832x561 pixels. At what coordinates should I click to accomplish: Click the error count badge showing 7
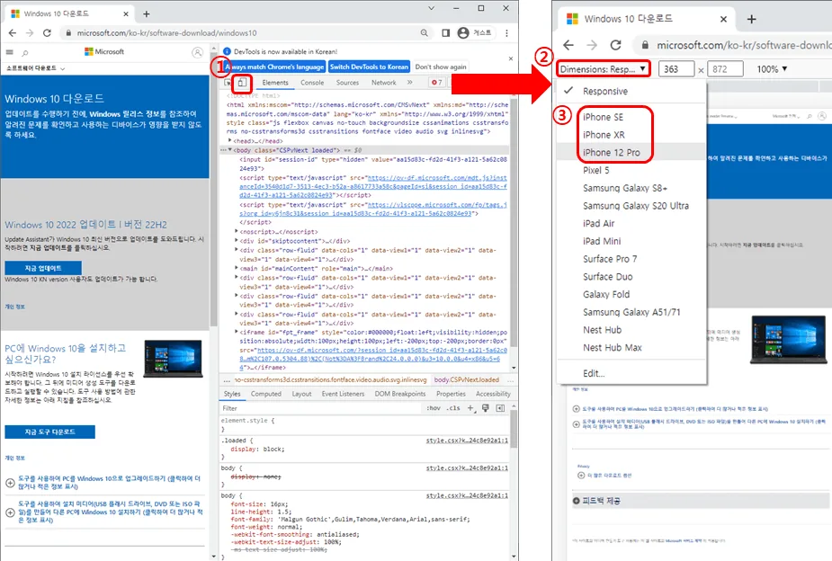tap(437, 82)
